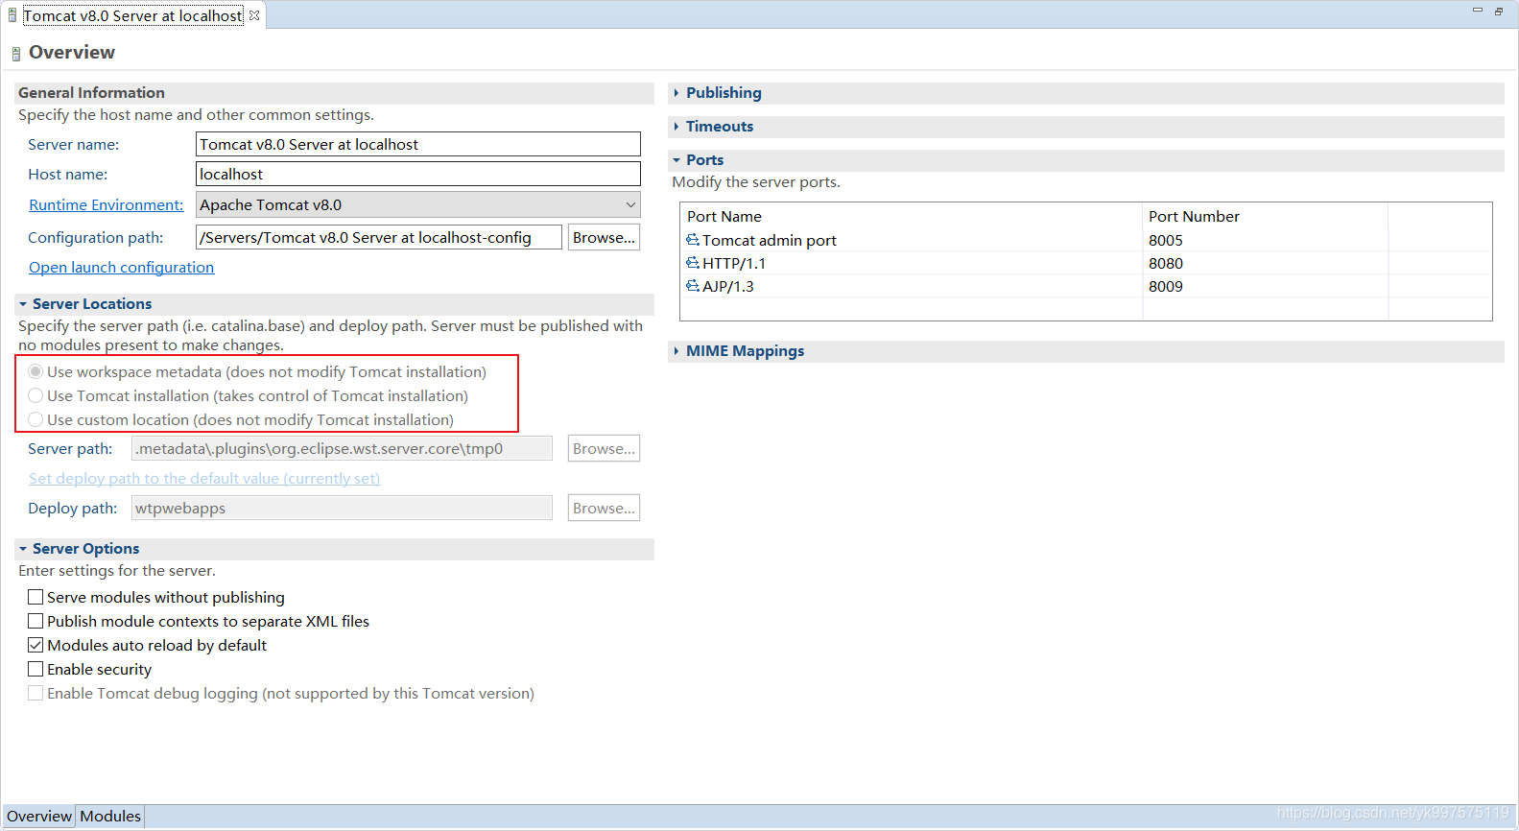
Task: Click the server icon in the editor tab
Action: [12, 15]
